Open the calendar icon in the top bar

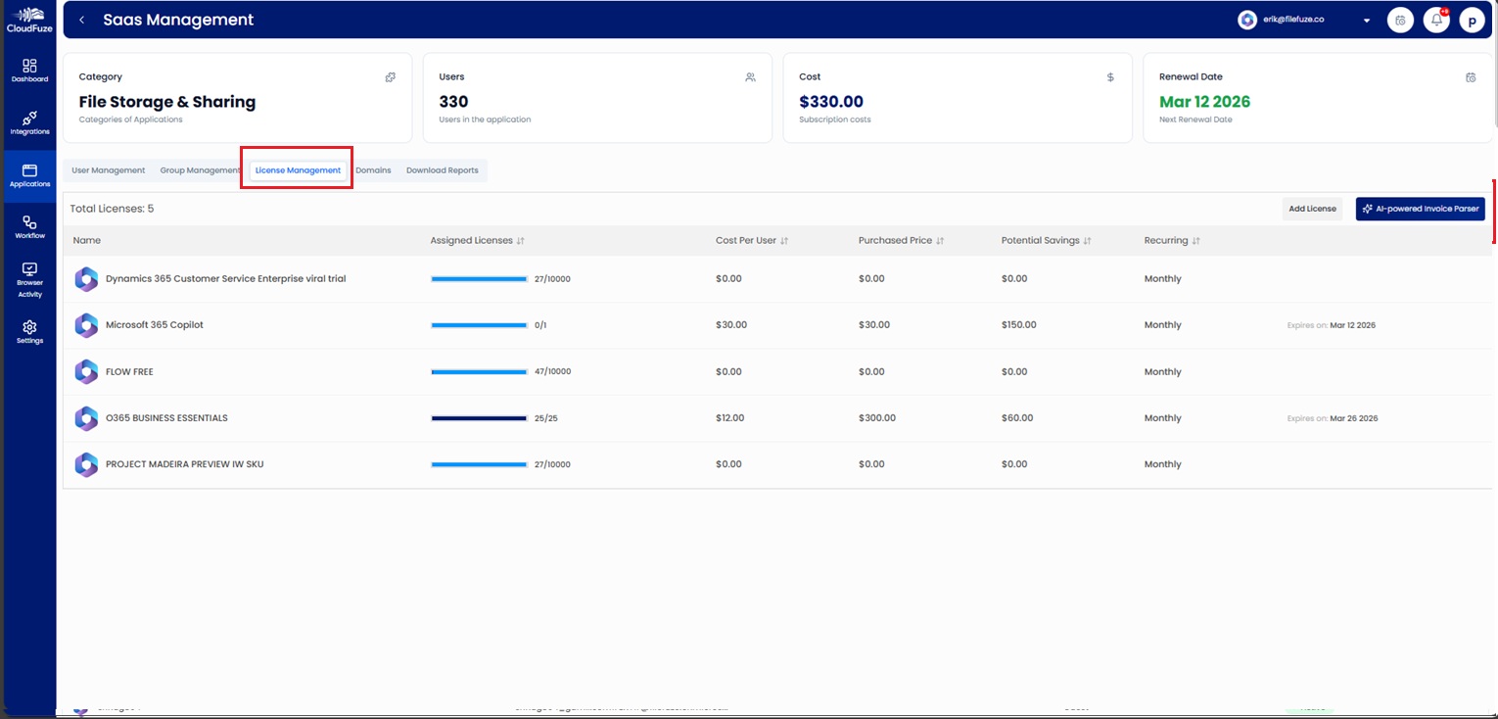coord(1400,19)
